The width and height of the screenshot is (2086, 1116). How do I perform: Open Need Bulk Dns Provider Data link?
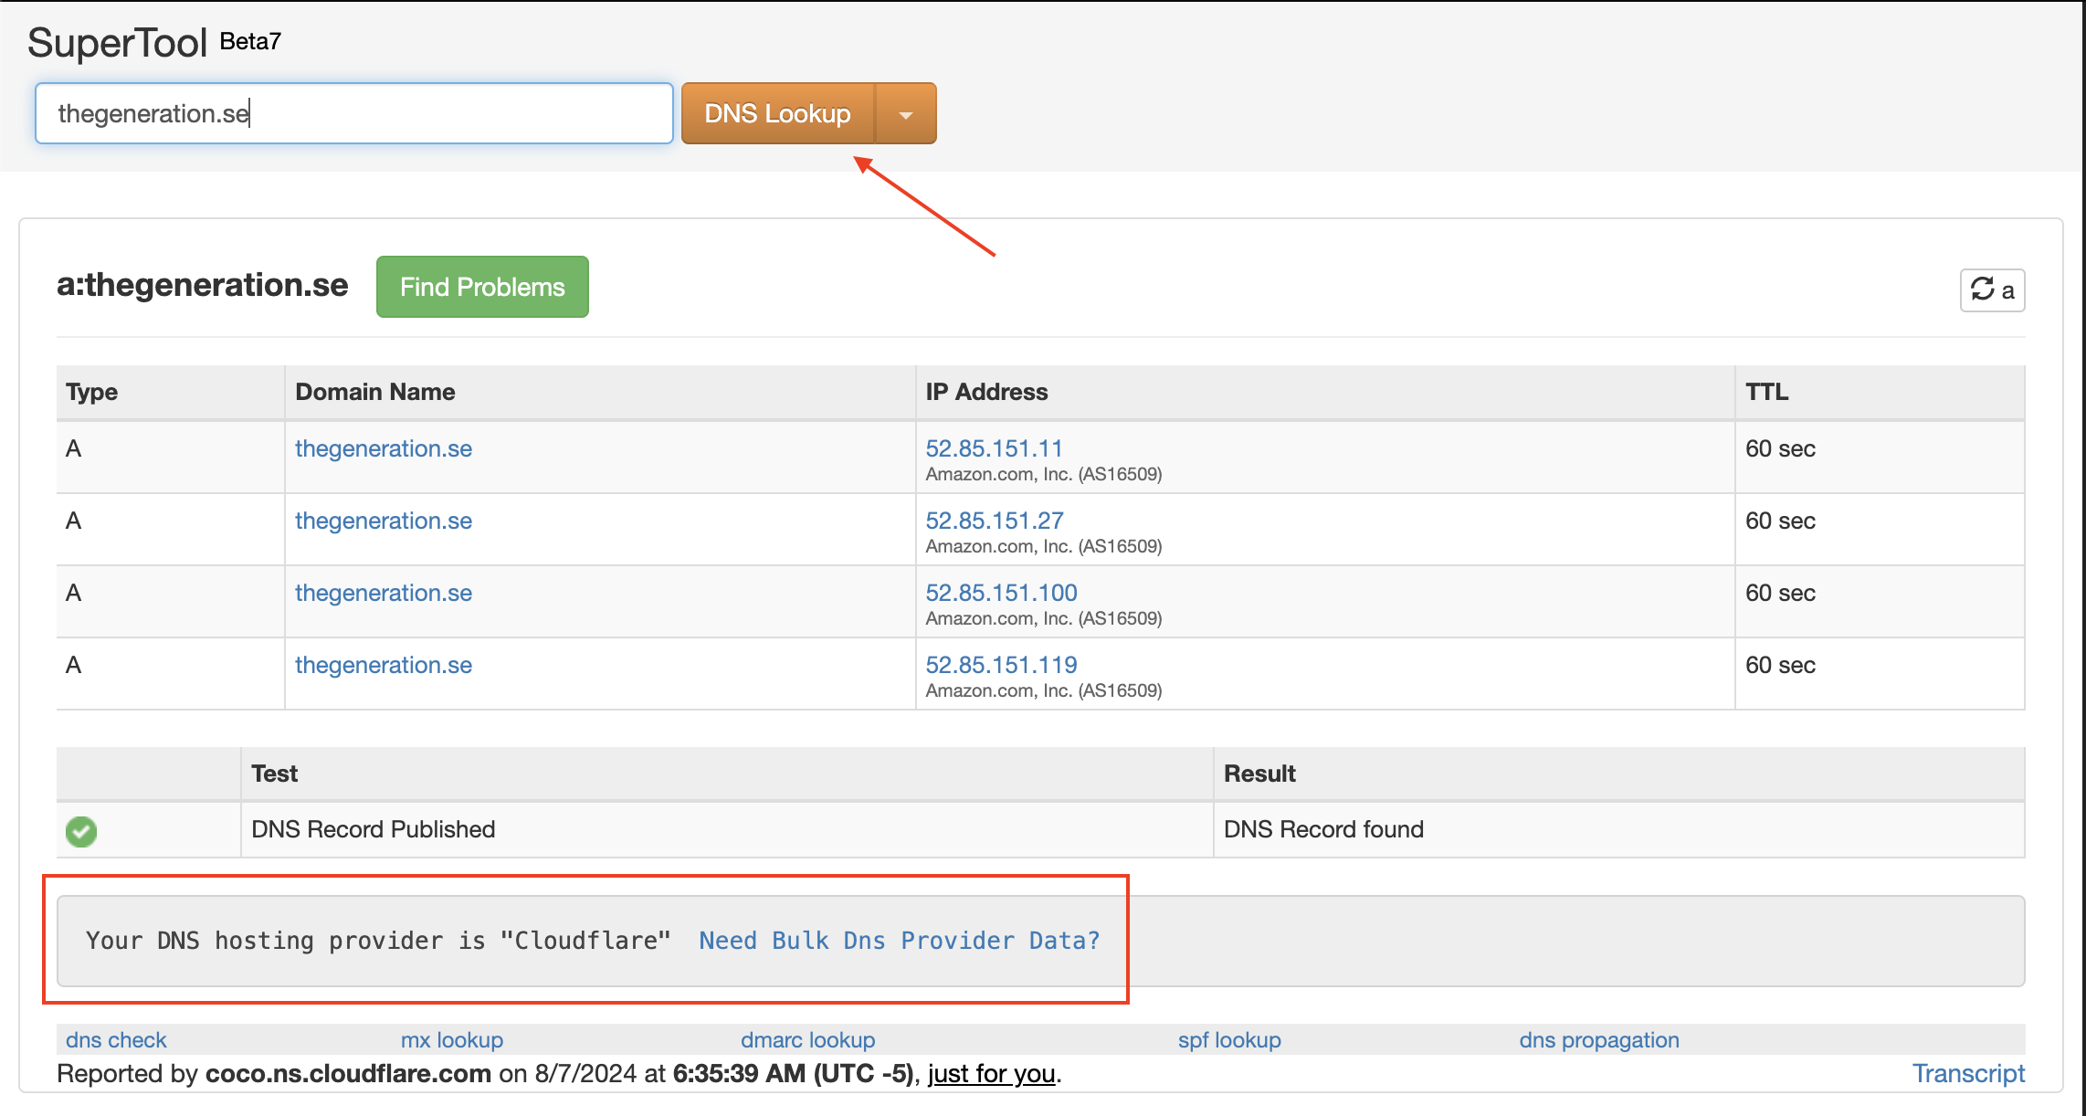pyautogui.click(x=899, y=941)
